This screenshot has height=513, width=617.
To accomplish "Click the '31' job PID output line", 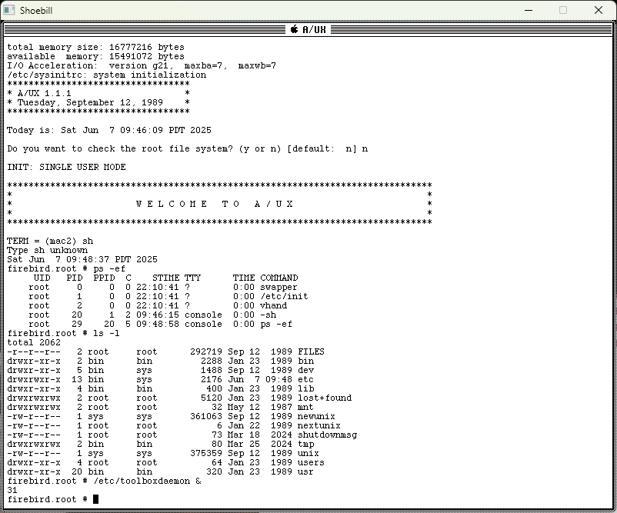I will pyautogui.click(x=12, y=491).
